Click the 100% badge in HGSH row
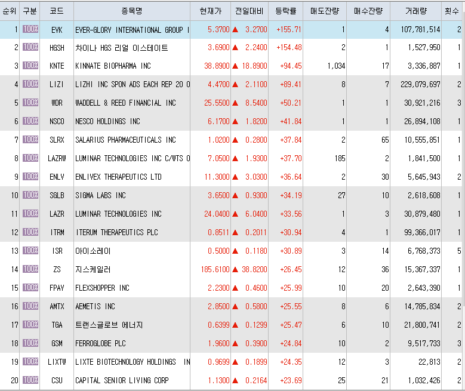Viewport: 465px width, 391px height. (x=30, y=47)
